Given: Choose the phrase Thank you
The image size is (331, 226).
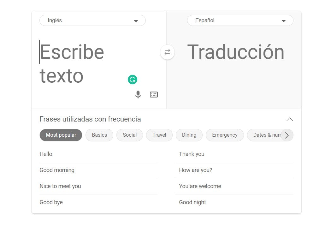Looking at the screenshot, I should click(x=192, y=154).
